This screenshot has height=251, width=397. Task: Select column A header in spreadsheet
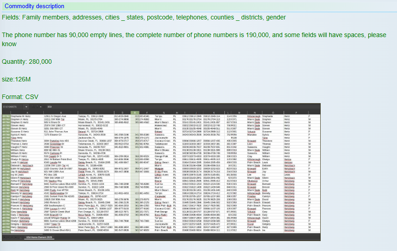pyautogui.click(x=27, y=113)
